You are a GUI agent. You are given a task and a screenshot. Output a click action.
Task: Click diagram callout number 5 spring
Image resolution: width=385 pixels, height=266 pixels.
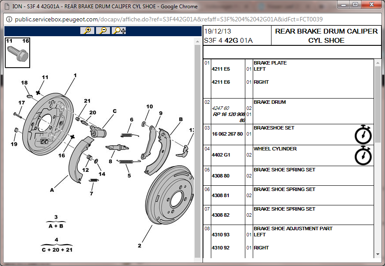pyautogui.click(x=129, y=175)
